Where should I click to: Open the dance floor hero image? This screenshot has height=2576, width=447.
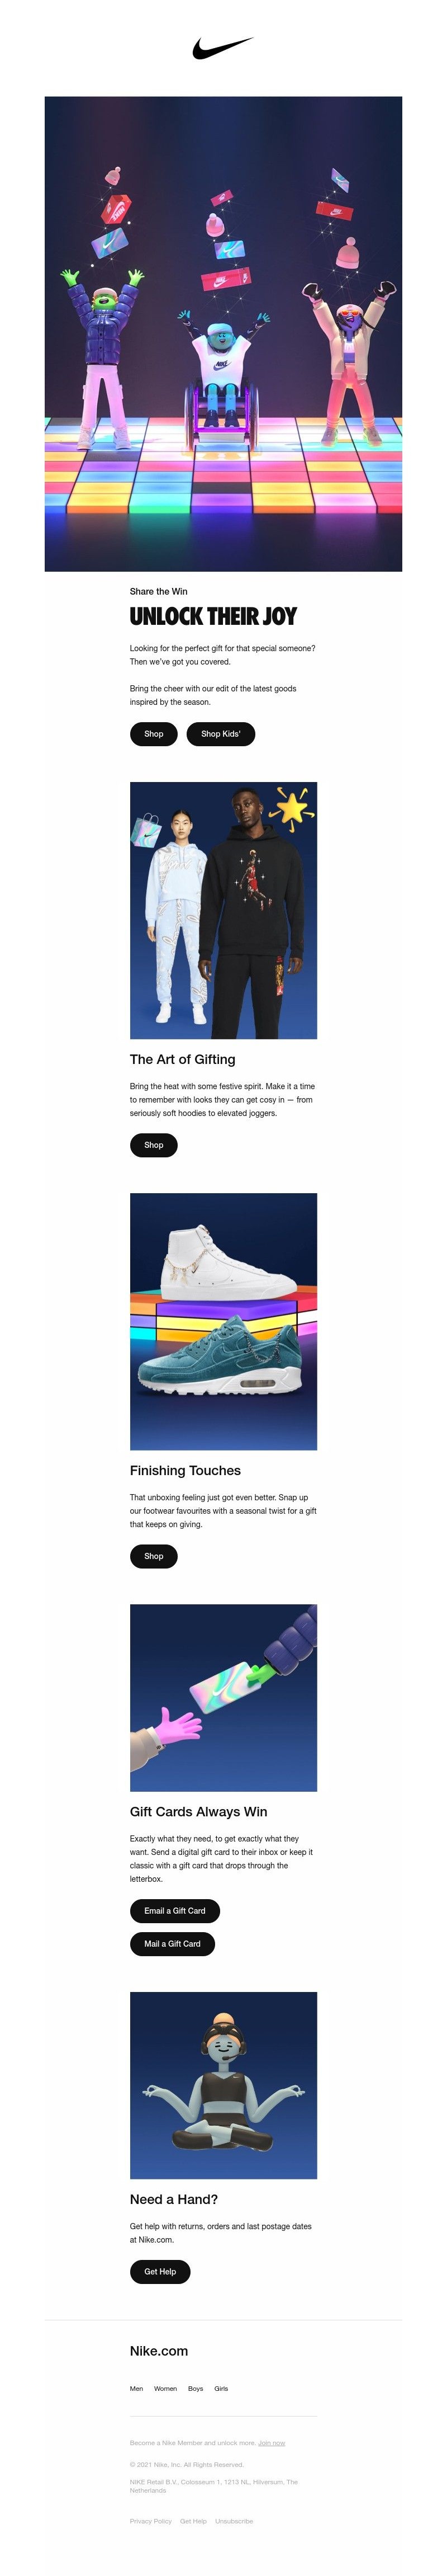[223, 334]
